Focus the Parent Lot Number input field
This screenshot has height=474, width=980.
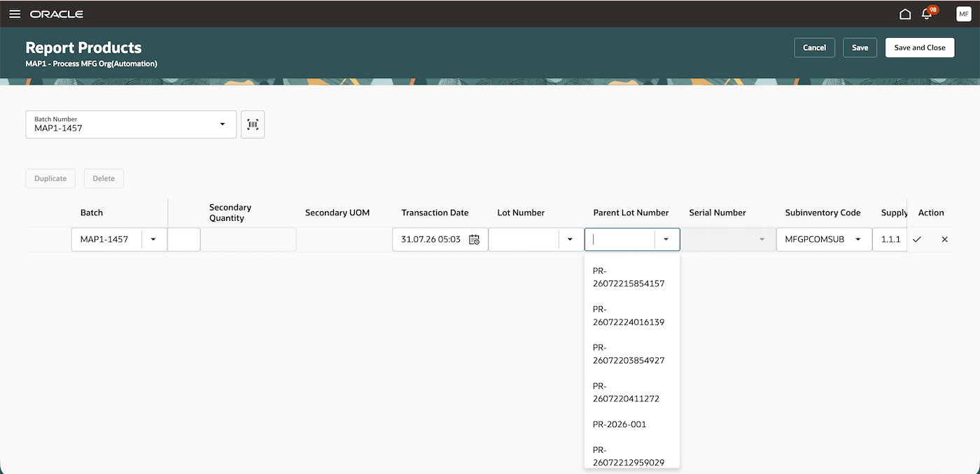620,239
